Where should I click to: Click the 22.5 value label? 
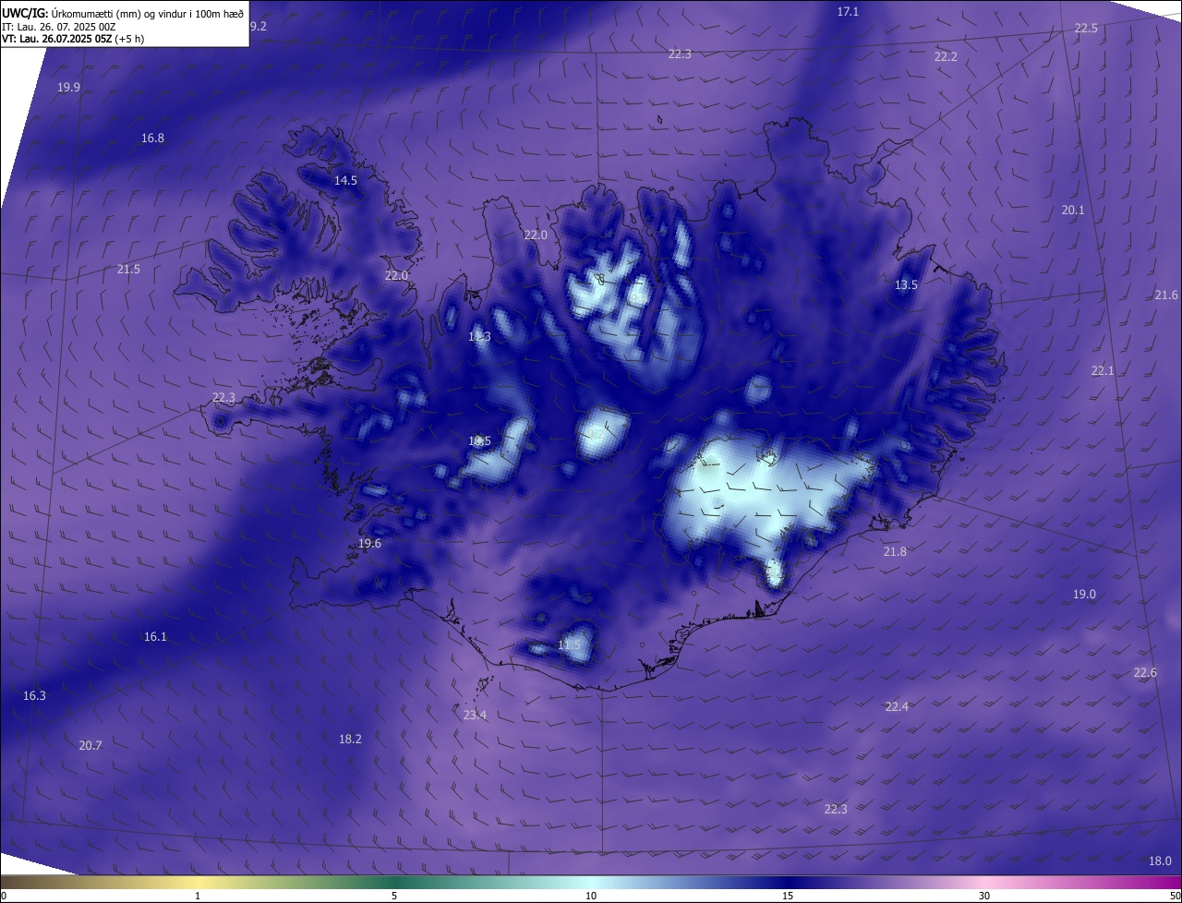coord(1086,29)
